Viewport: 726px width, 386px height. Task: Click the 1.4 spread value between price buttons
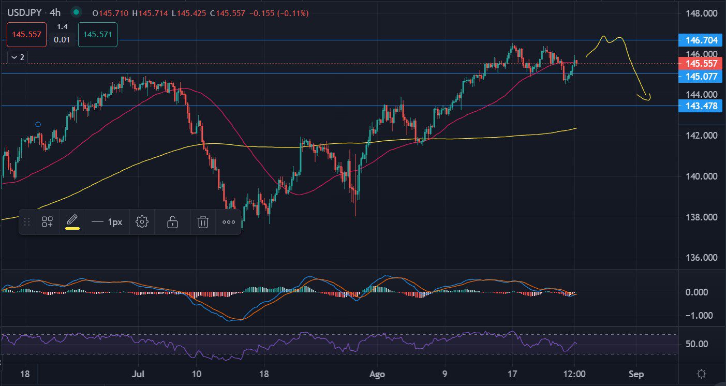coord(62,27)
